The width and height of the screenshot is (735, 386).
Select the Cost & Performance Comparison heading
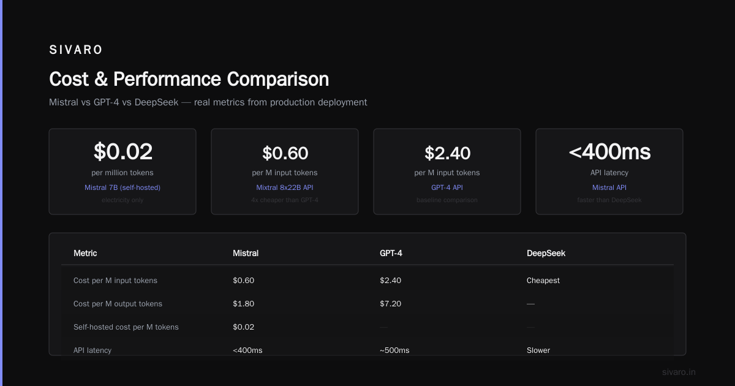[189, 79]
